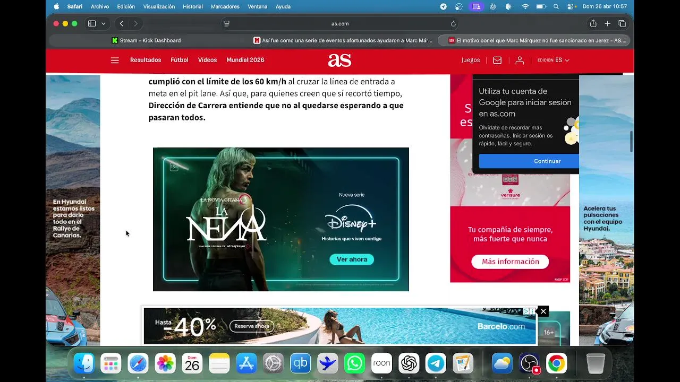Click the page vertical scrollbar thumb
Image resolution: width=680 pixels, height=382 pixels.
631,141
